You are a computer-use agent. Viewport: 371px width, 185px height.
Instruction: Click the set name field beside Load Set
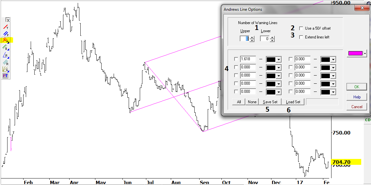point(322,102)
